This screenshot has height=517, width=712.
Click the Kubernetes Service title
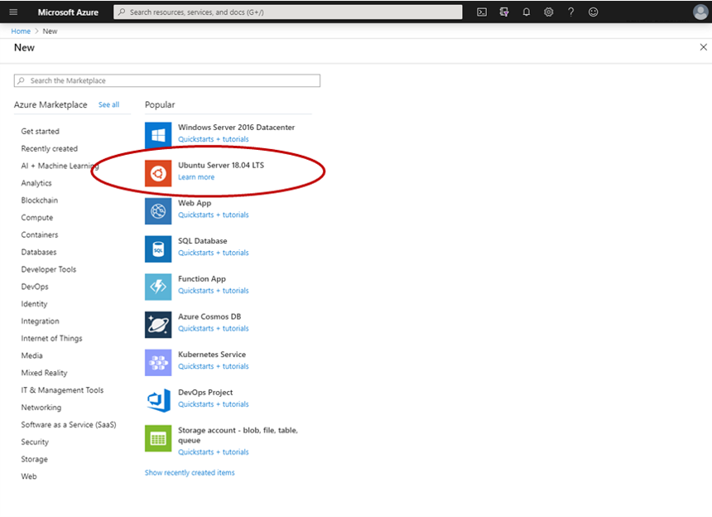(212, 355)
